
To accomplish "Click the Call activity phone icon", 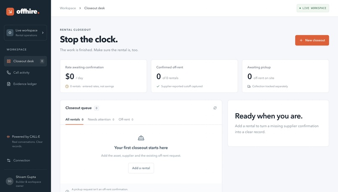I will 9,73.
